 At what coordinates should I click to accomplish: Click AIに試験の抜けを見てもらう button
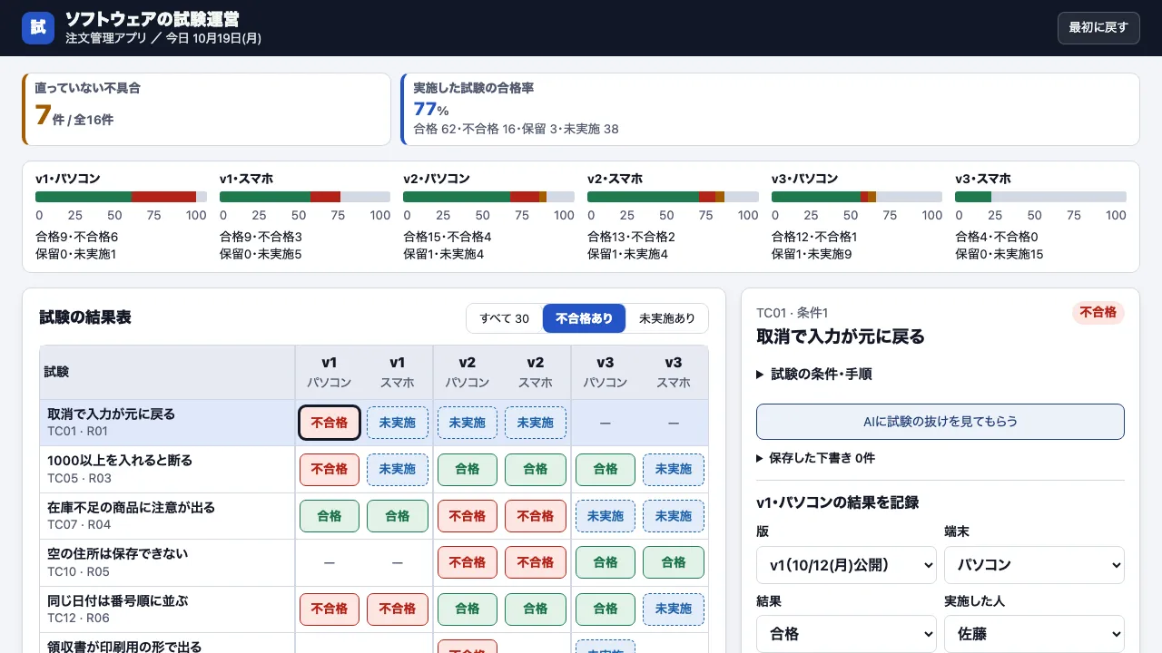[x=940, y=422]
